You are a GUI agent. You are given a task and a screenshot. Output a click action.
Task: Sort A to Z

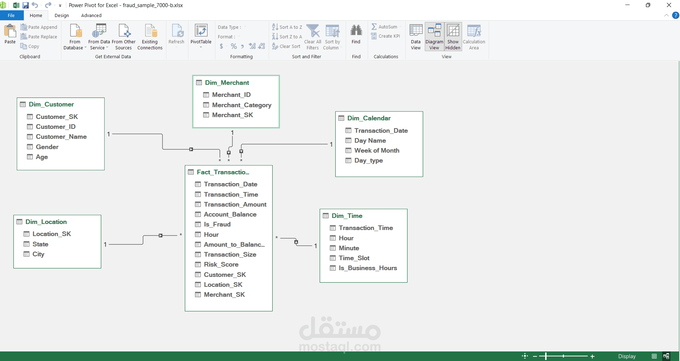[287, 27]
